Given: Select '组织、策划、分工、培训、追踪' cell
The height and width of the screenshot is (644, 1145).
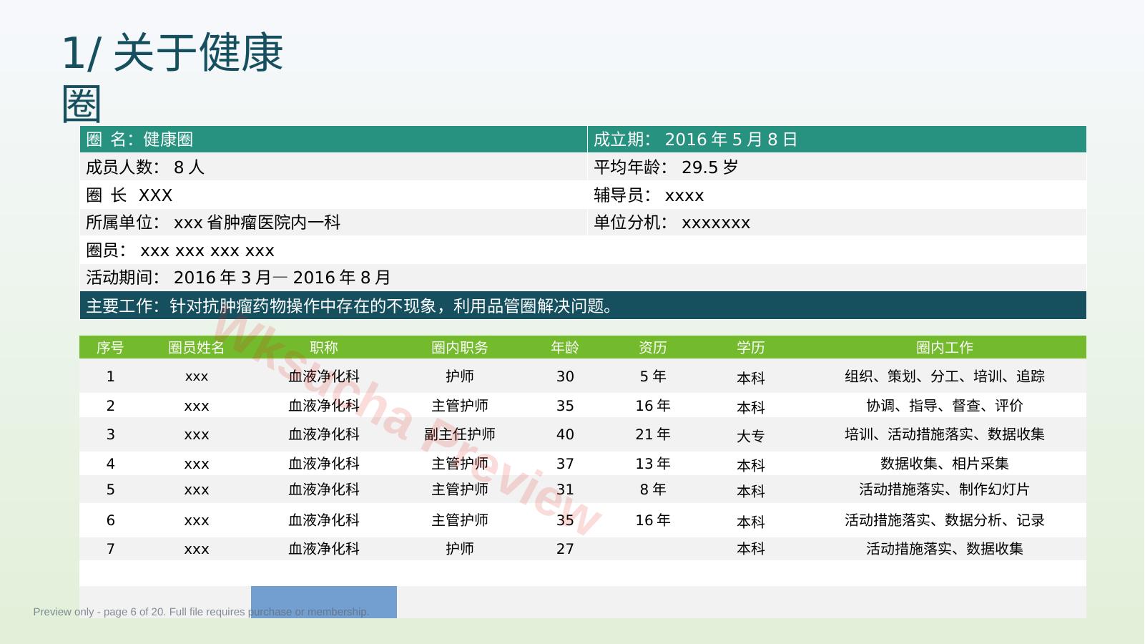Looking at the screenshot, I should pos(945,376).
